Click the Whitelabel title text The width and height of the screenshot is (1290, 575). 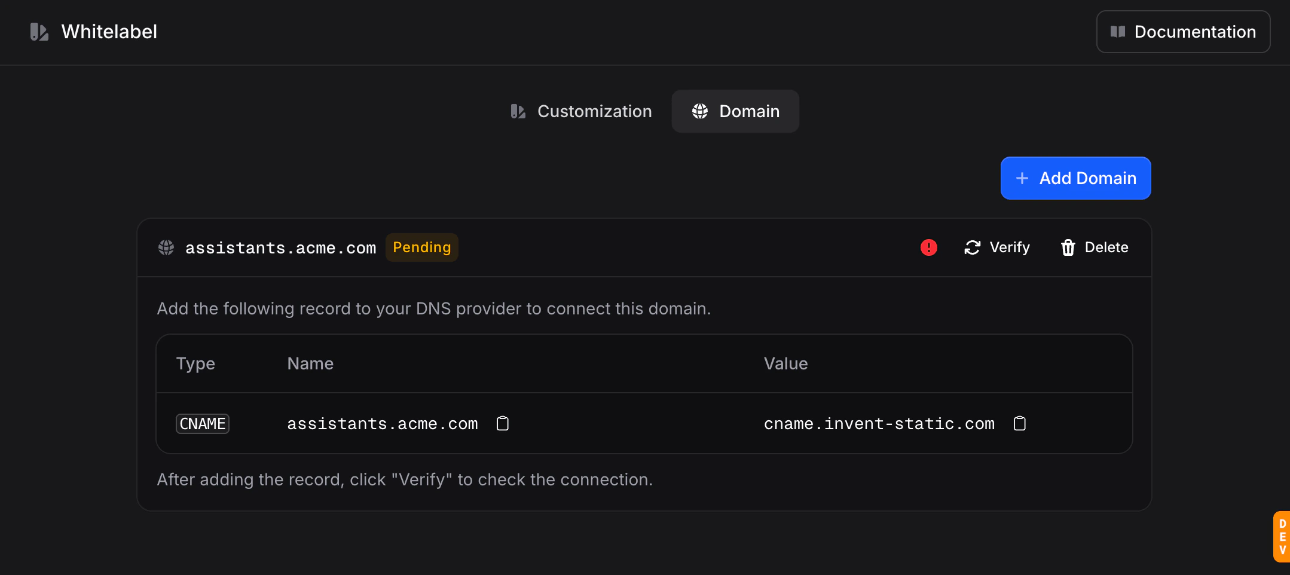click(x=109, y=32)
